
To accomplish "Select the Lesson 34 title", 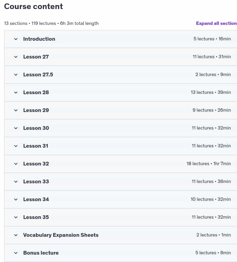I will click(36, 199).
